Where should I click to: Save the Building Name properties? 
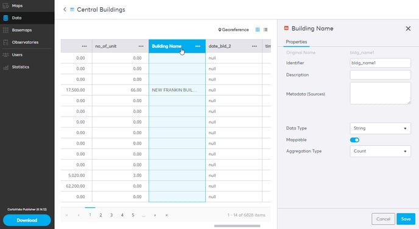[x=406, y=219]
